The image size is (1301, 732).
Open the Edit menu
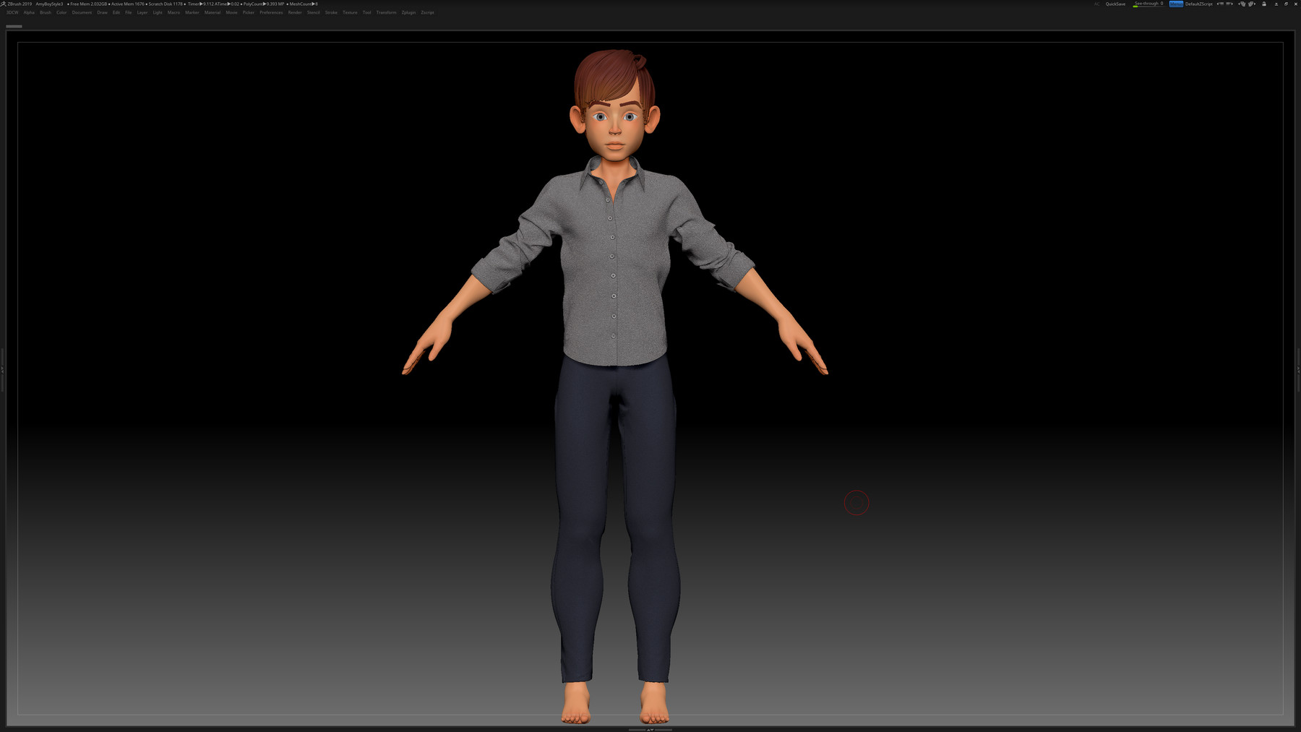pos(116,12)
